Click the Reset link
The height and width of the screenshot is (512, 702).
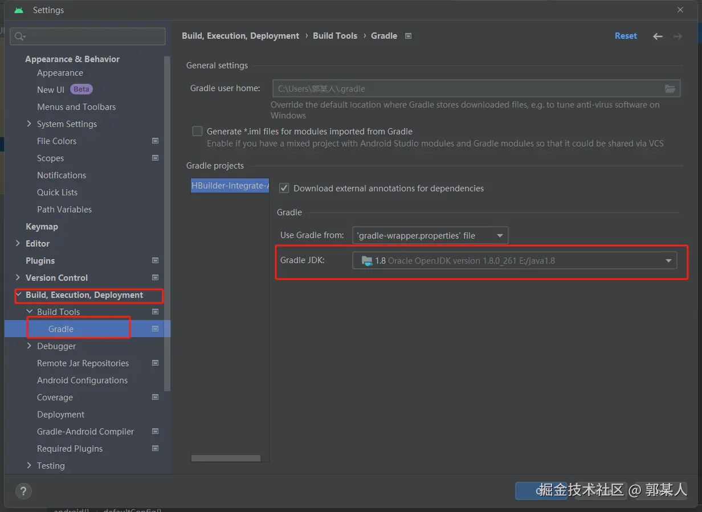click(x=626, y=36)
